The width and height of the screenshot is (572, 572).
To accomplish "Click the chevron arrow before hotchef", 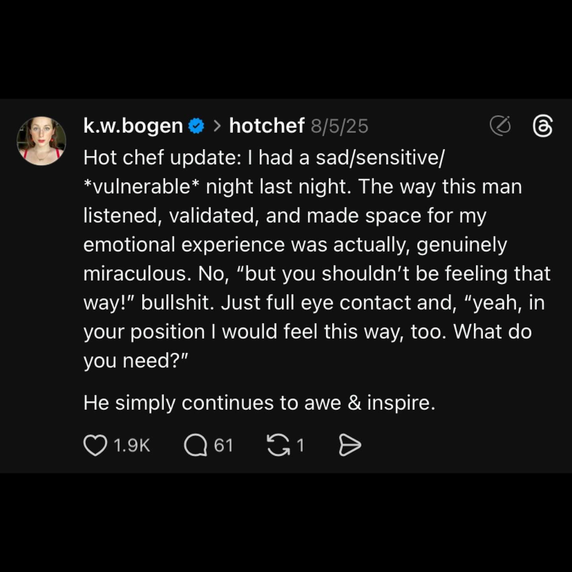I will tap(217, 126).
